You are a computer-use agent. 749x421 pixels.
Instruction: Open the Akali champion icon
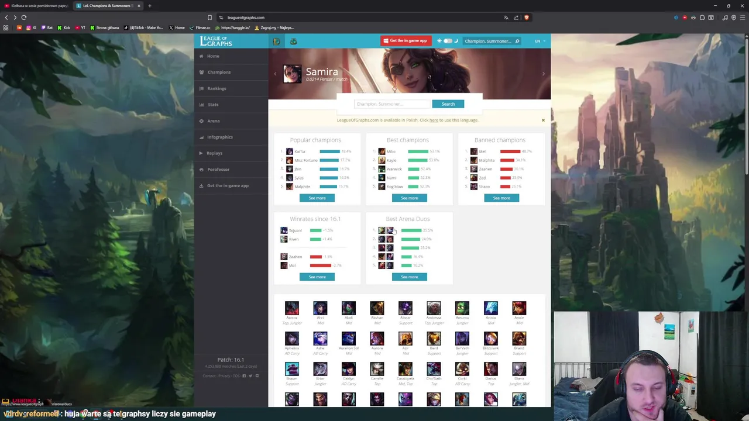(349, 308)
